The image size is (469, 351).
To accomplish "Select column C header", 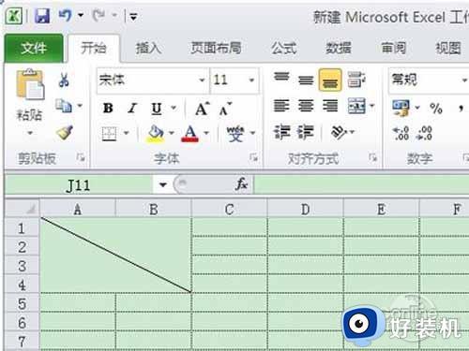I will click(x=229, y=210).
